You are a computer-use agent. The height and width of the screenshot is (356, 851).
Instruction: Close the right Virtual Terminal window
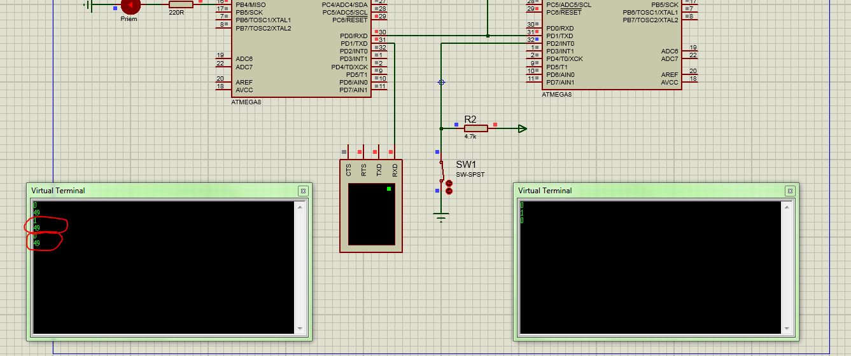point(789,191)
